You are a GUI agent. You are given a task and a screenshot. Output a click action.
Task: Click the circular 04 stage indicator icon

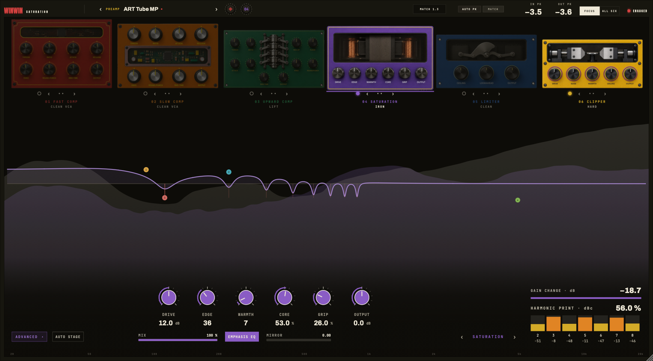246,9
